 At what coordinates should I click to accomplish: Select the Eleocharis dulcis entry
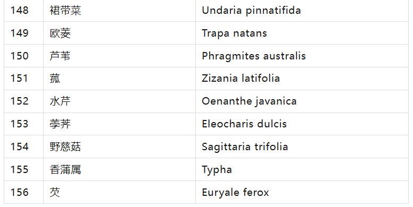244,124
